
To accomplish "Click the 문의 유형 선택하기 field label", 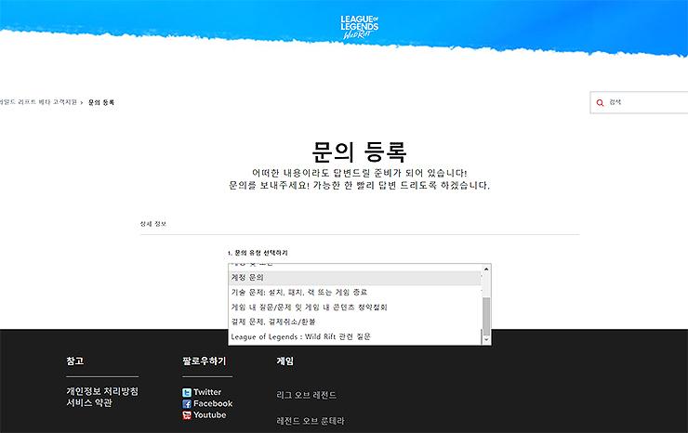I will [258, 253].
